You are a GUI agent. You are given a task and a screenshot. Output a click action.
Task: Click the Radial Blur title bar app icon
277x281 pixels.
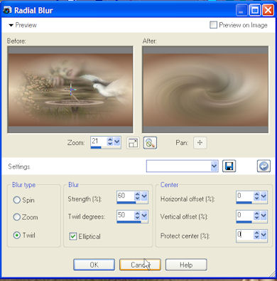pyautogui.click(x=7, y=11)
